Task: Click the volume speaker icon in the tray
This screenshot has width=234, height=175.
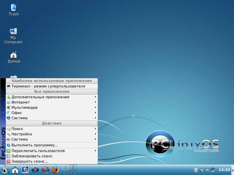Action: point(201,170)
